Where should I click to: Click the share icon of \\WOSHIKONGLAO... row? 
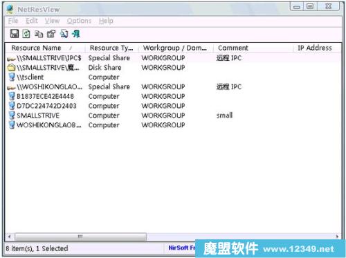coord(11,88)
